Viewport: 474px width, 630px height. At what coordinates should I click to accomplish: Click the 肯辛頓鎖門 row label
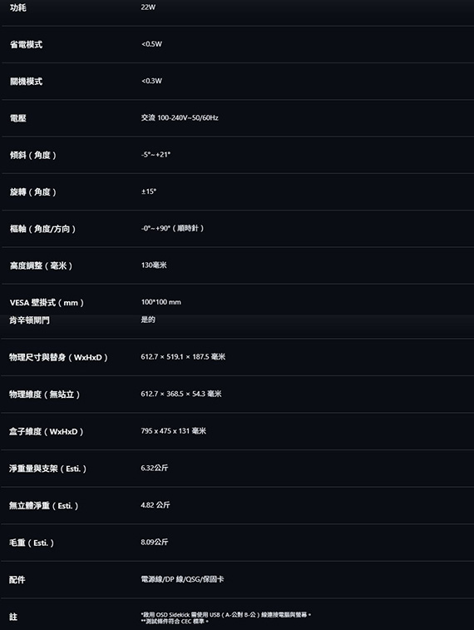click(x=29, y=320)
